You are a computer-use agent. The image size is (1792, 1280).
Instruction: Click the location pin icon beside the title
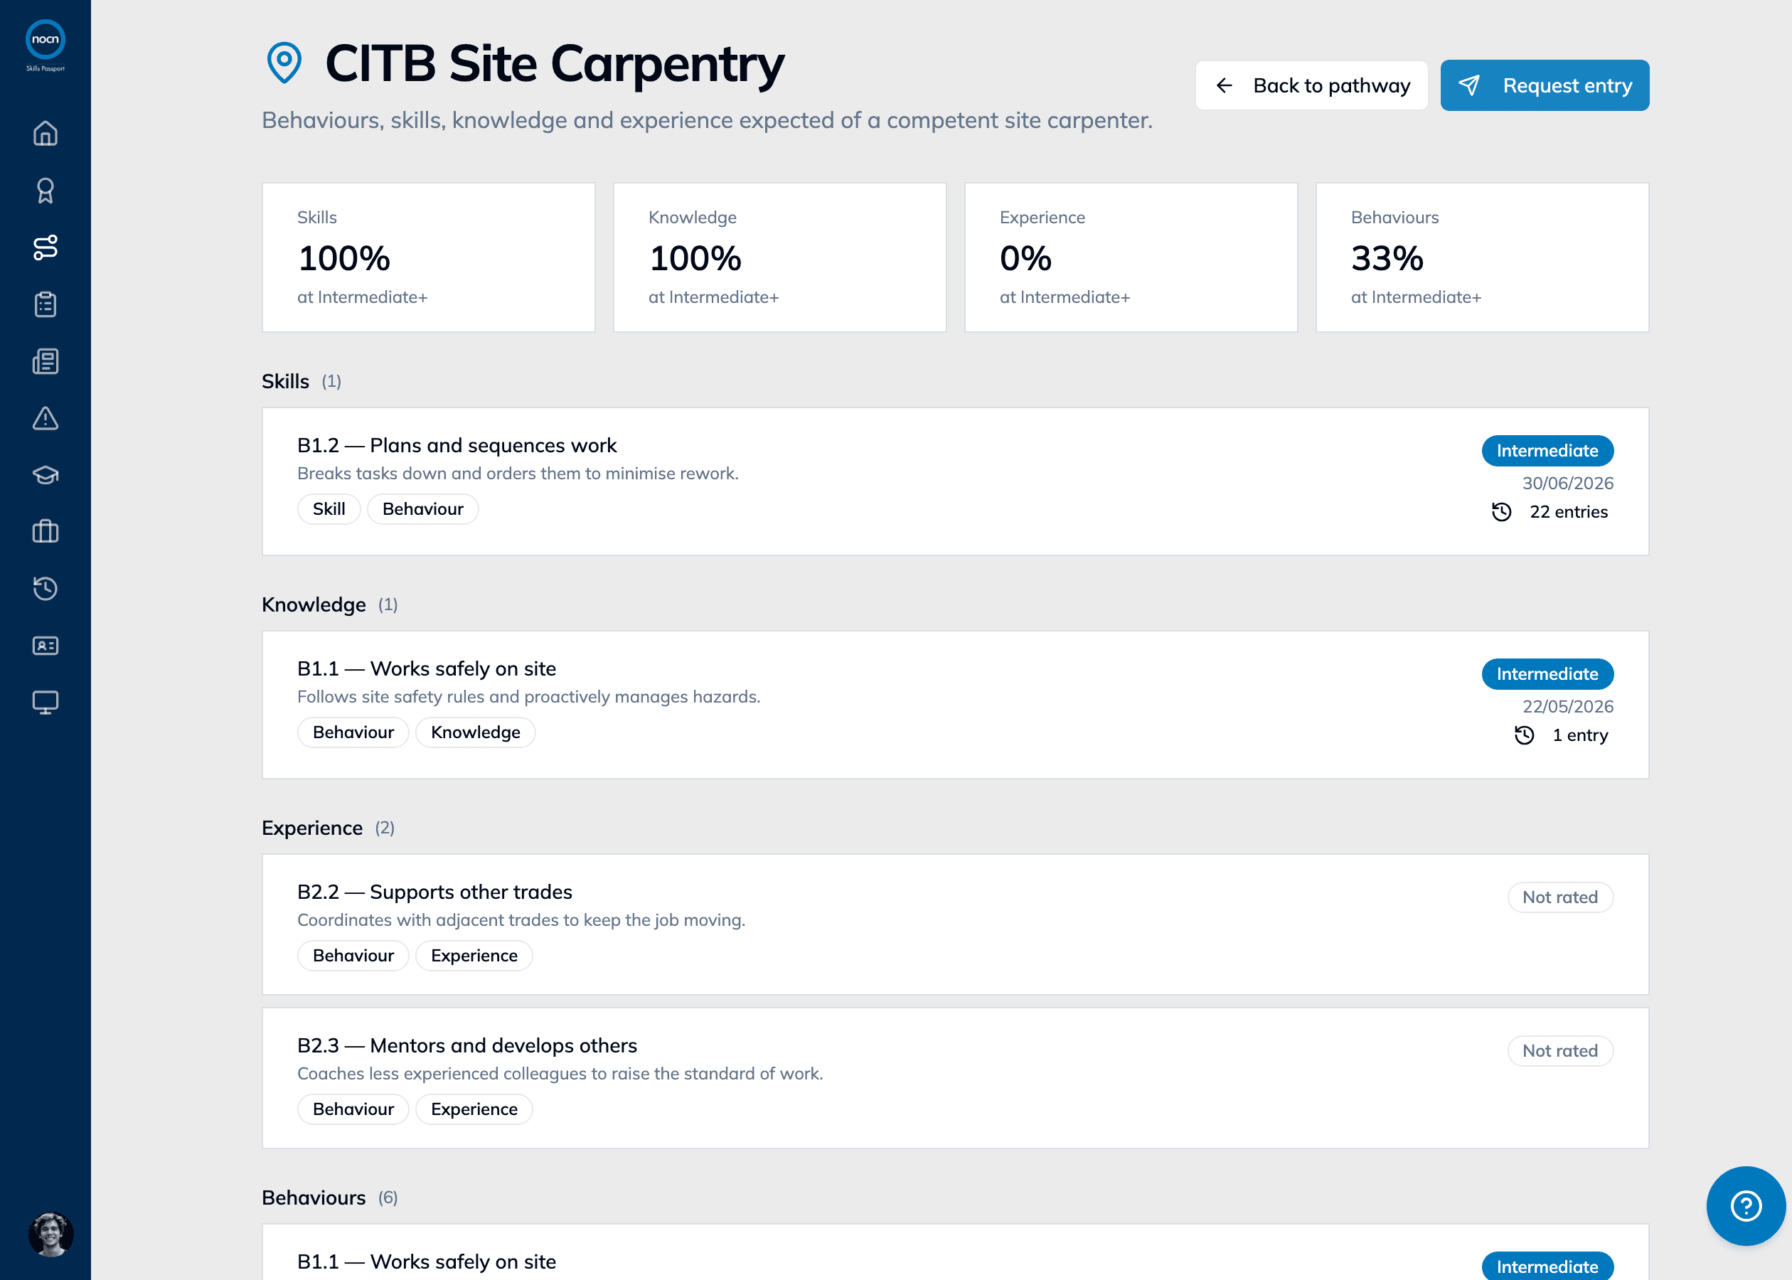coord(284,63)
